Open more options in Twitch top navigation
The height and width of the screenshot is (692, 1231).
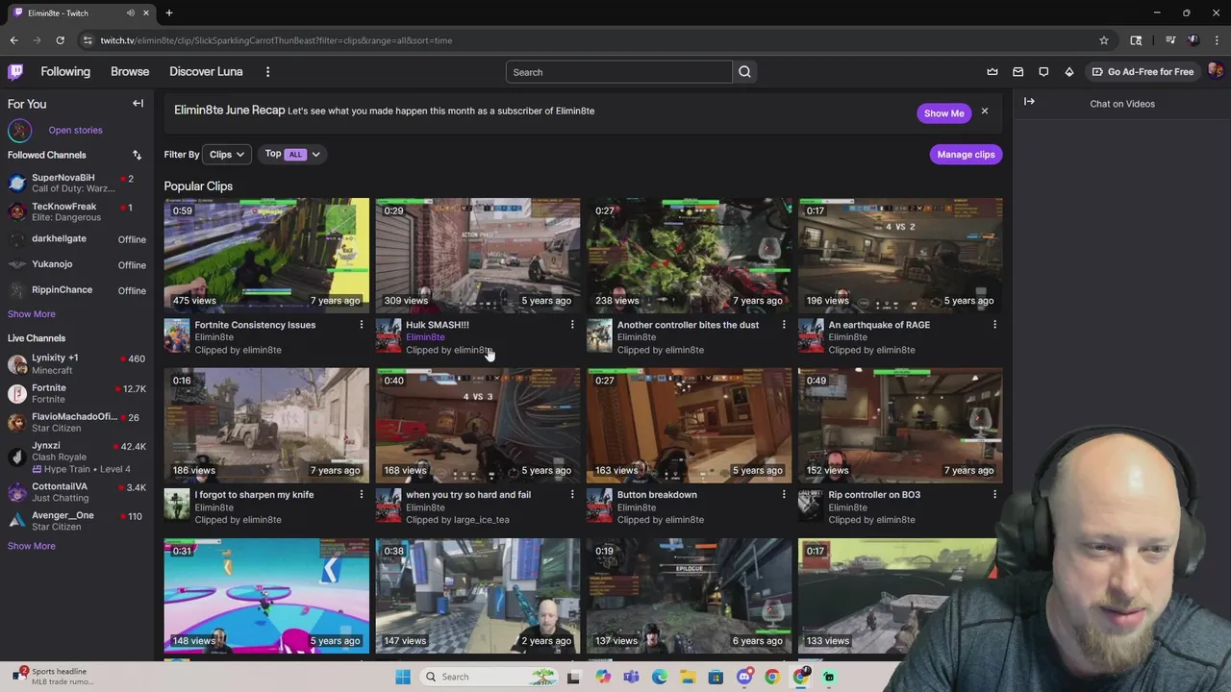[267, 71]
